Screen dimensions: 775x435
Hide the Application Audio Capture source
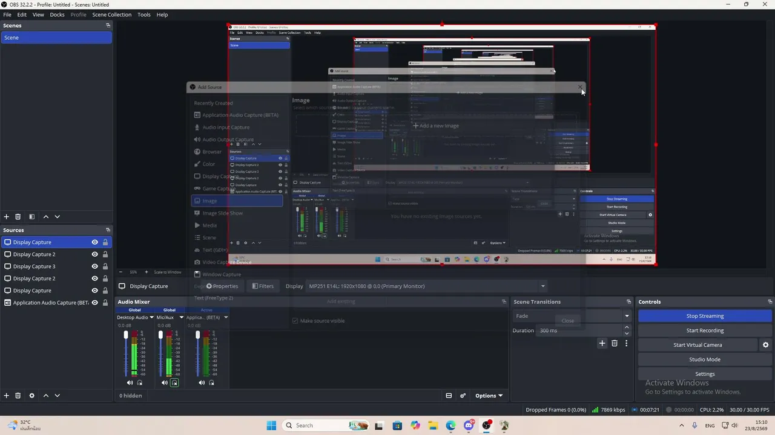tap(94, 303)
